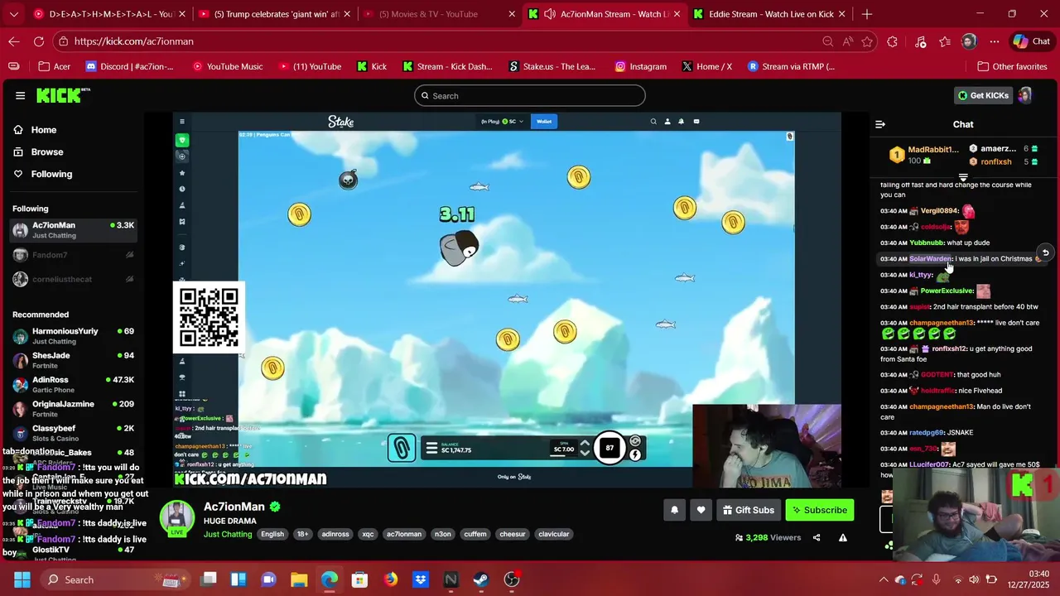Screen dimensions: 1060x596
Task: Open the Stake.us bookmark
Action: 552,66
